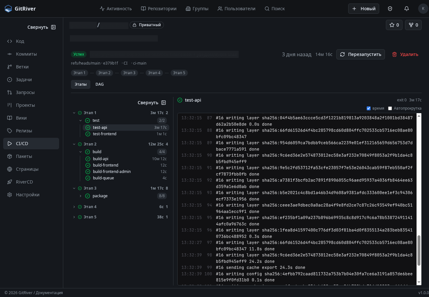Collapse the pipeline stages panel icon
The width and height of the screenshot is (429, 297).
(x=164, y=103)
